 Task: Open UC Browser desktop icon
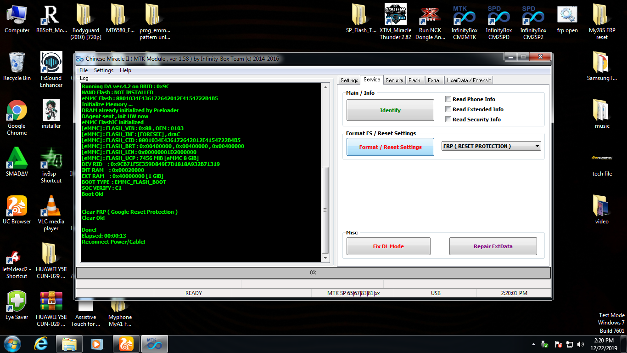pos(17,210)
